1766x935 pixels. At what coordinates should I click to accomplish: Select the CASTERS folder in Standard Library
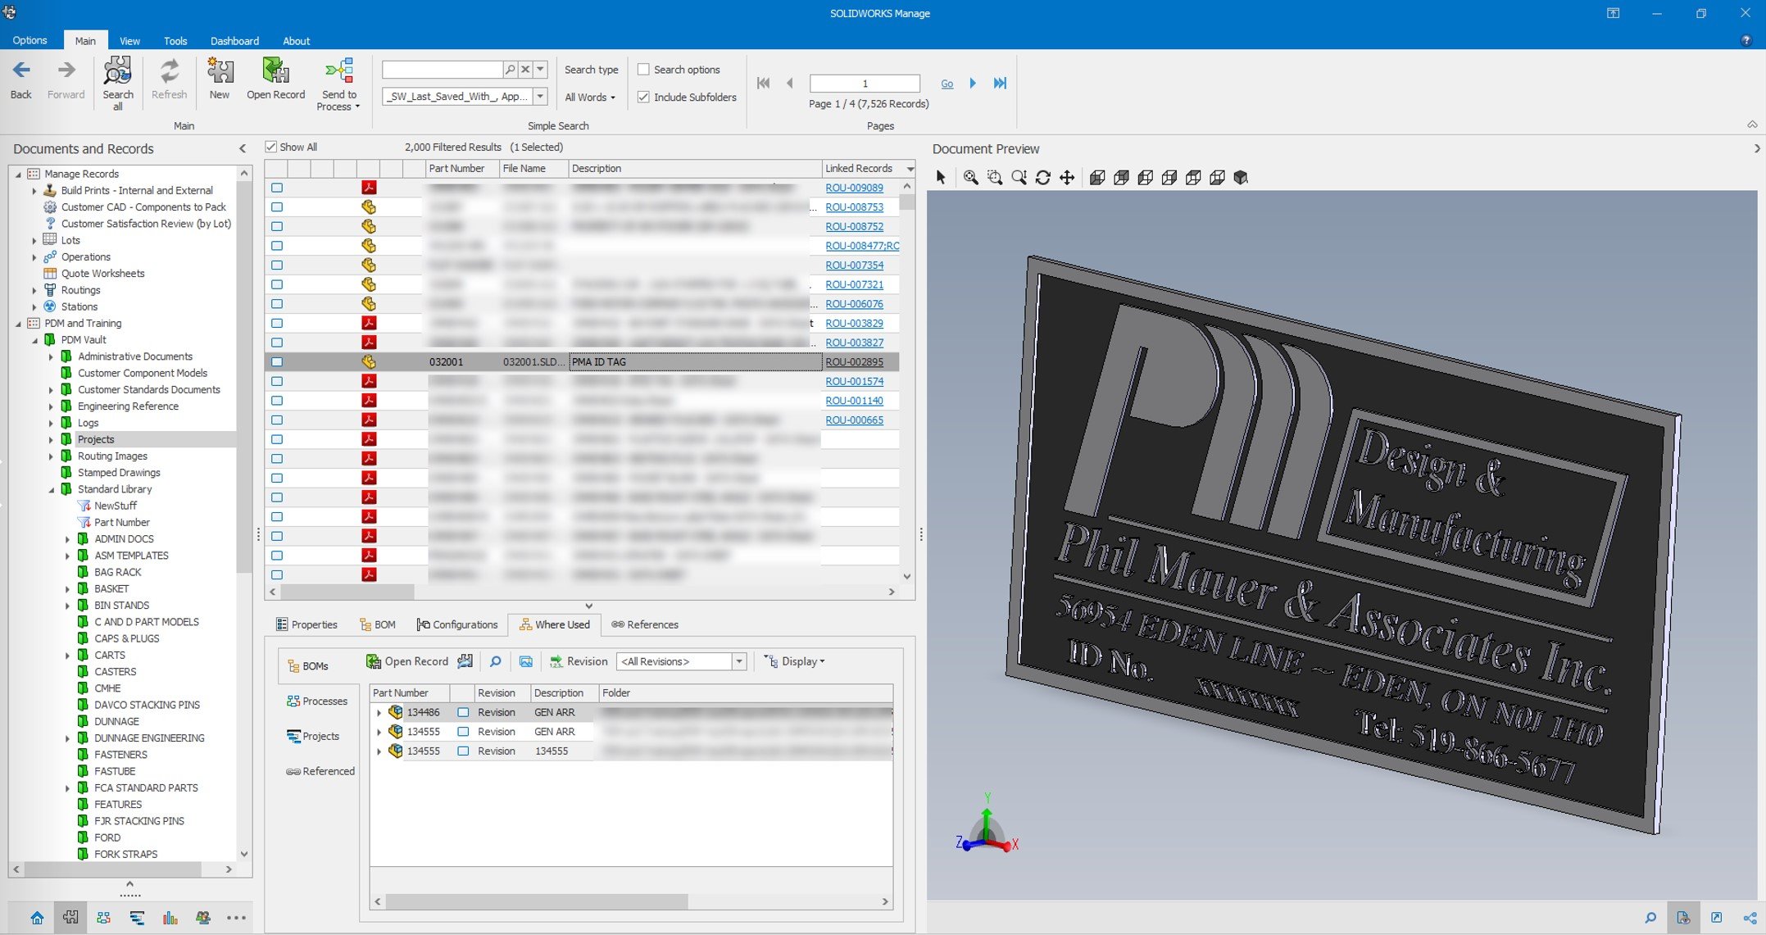coord(115,671)
